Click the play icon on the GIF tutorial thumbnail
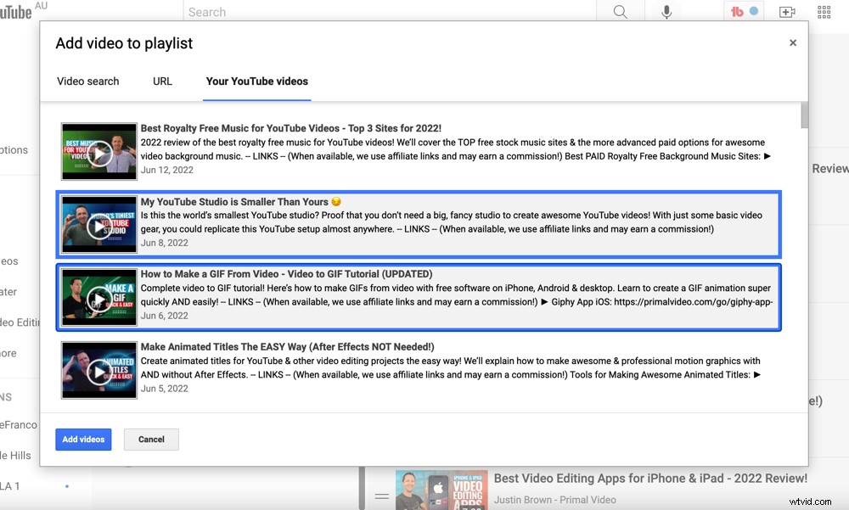This screenshot has width=849, height=510. [99, 297]
